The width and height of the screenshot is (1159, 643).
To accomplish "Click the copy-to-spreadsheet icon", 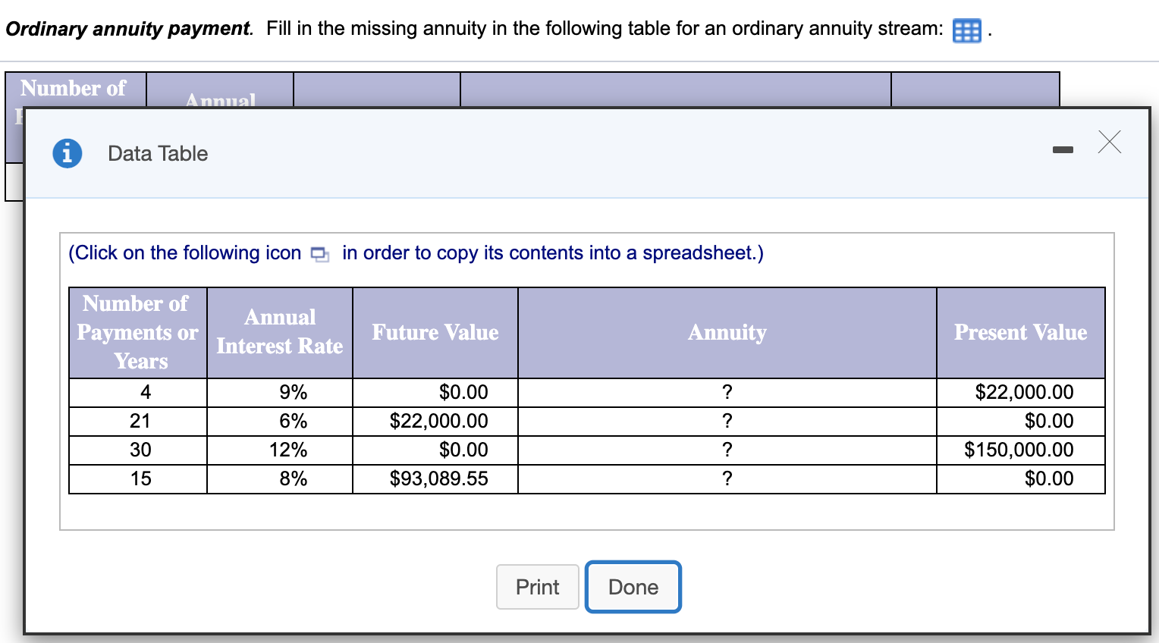I will 320,254.
